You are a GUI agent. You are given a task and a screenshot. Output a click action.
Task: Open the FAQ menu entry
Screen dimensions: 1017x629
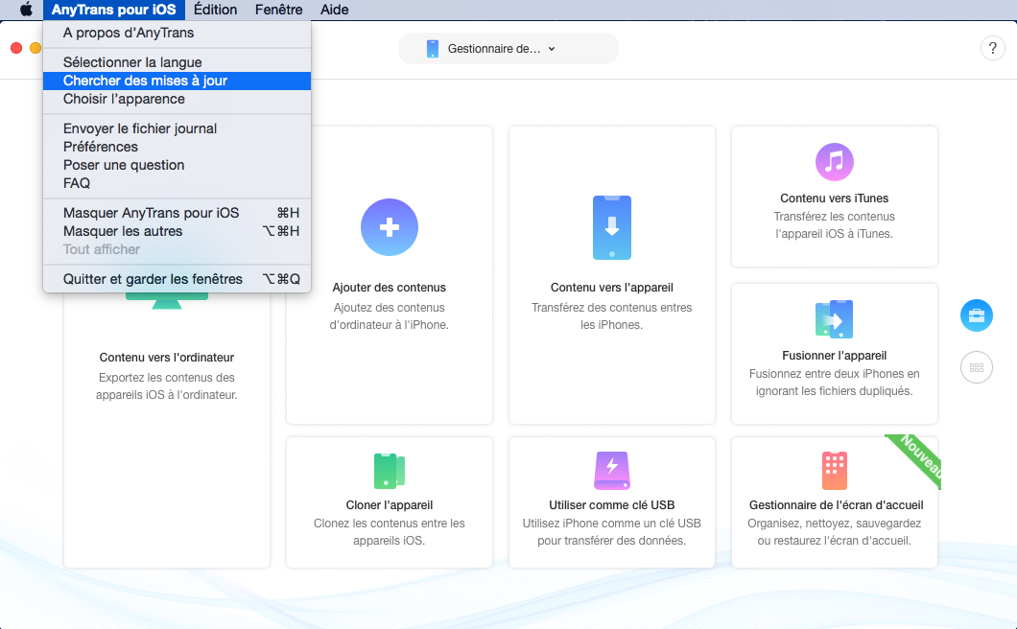click(x=177, y=183)
